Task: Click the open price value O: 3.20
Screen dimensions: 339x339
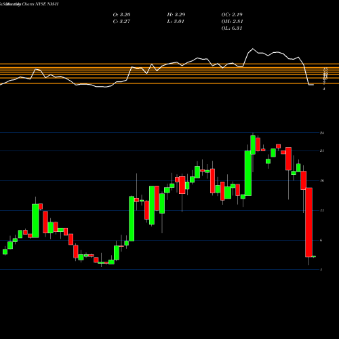Action: (x=121, y=15)
